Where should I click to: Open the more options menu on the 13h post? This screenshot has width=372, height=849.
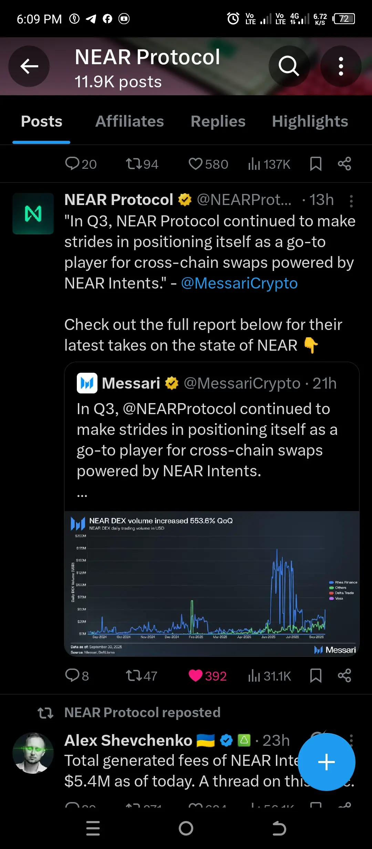[351, 201]
